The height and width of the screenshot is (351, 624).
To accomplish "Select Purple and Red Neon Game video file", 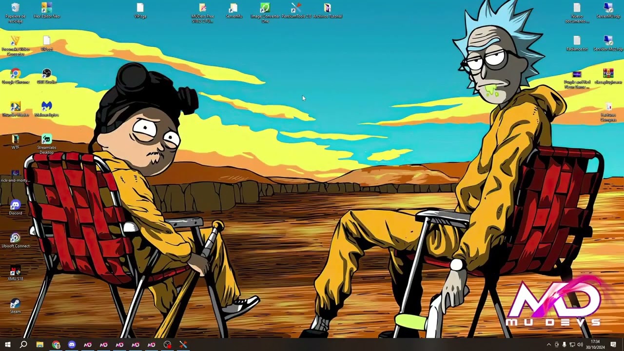I will coord(577,79).
